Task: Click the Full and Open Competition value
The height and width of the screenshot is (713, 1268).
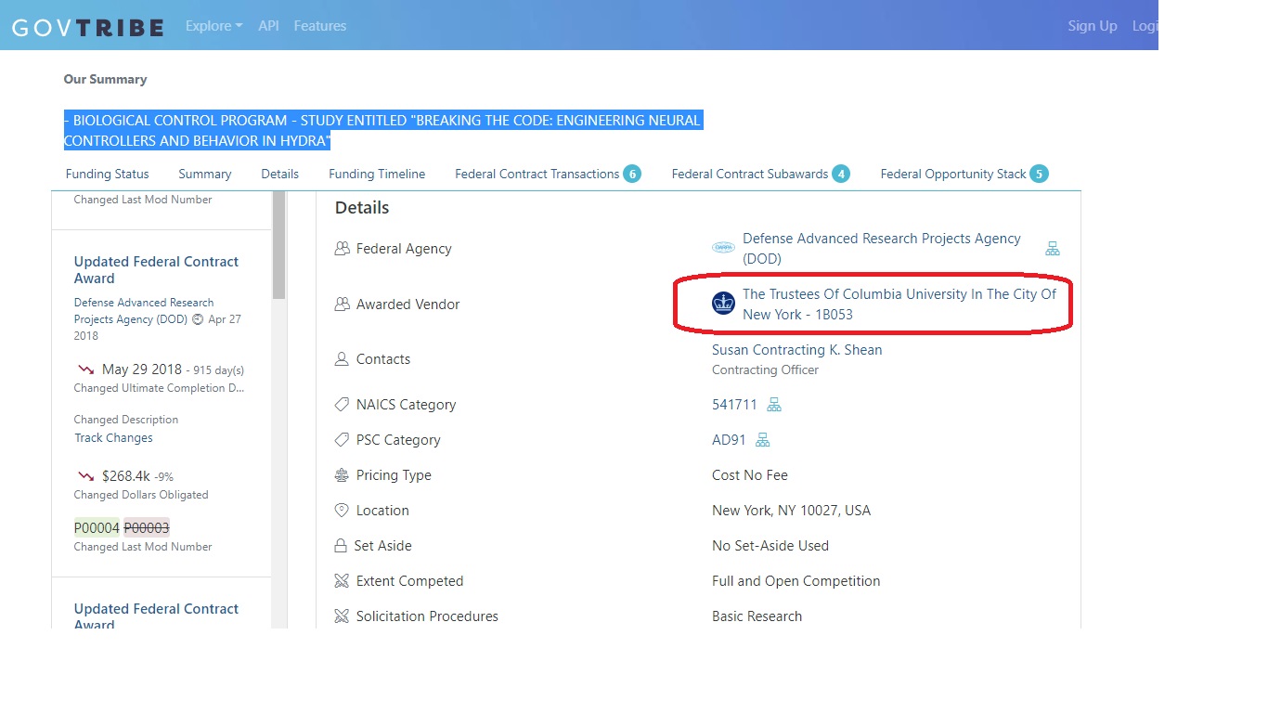Action: [796, 581]
